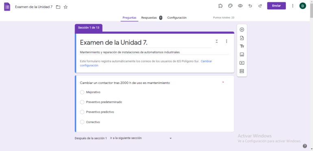
Task: Click 'Después de la sección 1' label
Action: 91,138
